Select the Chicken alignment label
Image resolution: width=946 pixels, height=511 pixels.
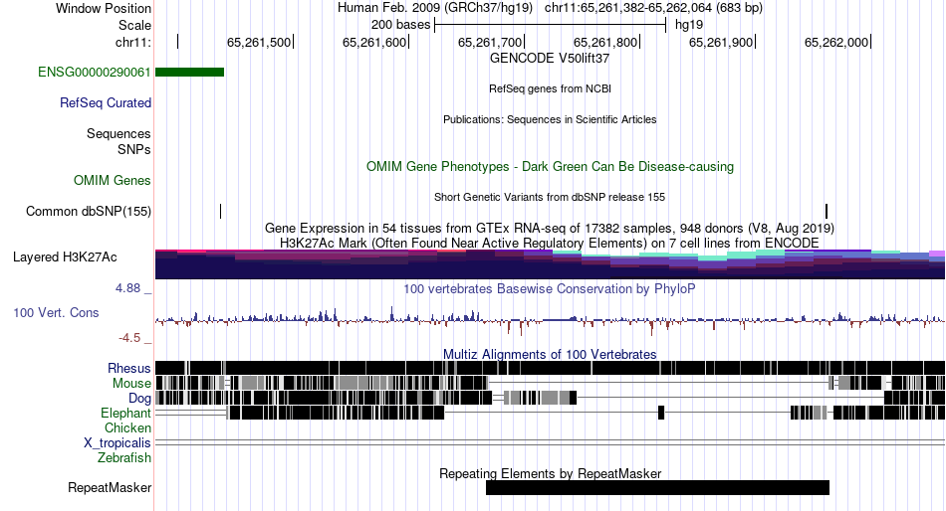[127, 427]
